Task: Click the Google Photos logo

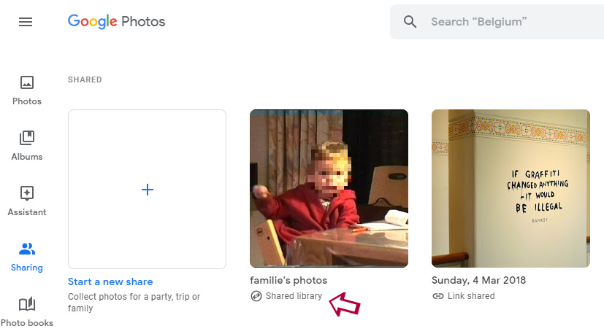Action: click(x=117, y=22)
